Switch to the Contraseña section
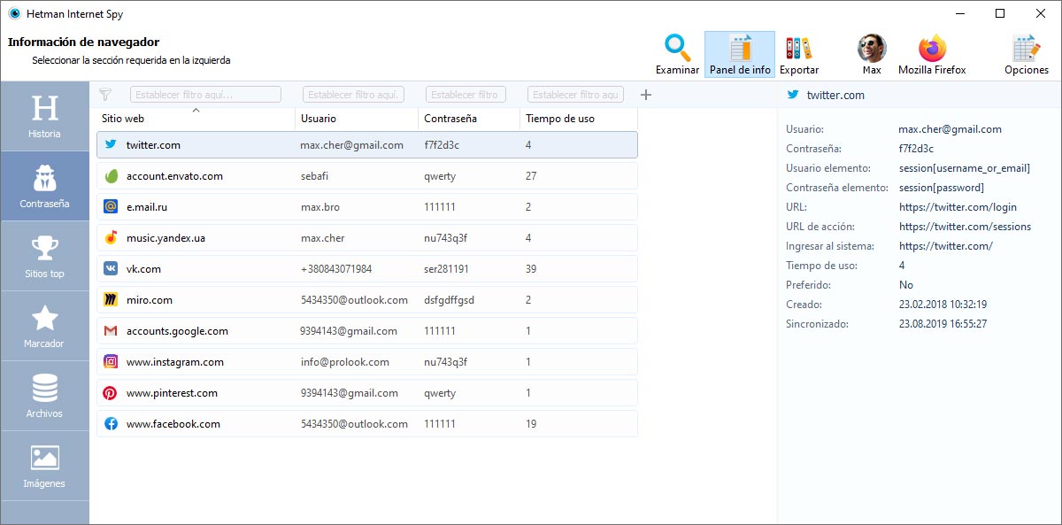This screenshot has height=525, width=1062. (45, 186)
